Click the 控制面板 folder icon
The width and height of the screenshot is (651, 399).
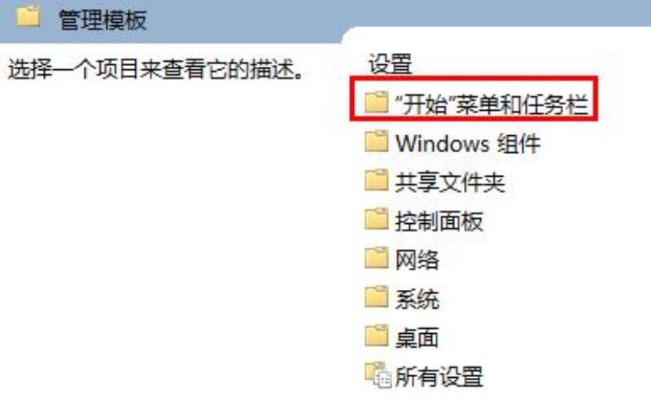(x=377, y=219)
